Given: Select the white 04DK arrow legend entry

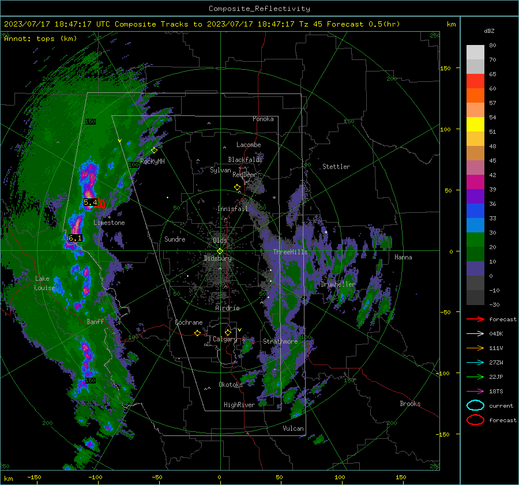Looking at the screenshot, I should coord(475,333).
